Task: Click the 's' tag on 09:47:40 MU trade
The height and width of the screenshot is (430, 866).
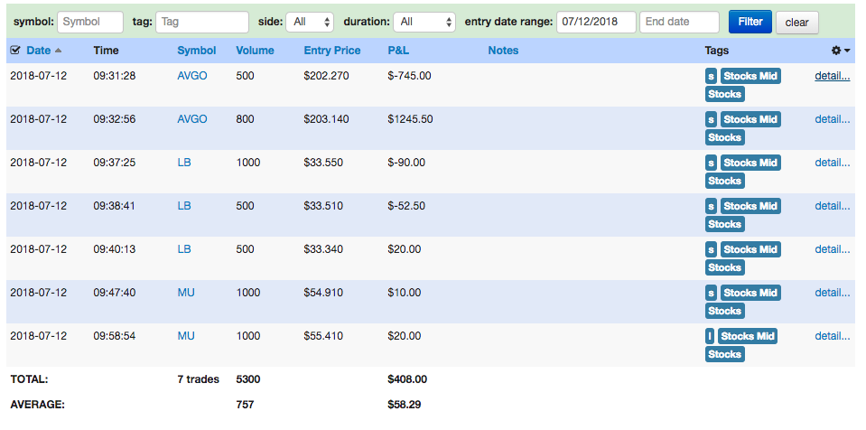Action: click(x=711, y=293)
